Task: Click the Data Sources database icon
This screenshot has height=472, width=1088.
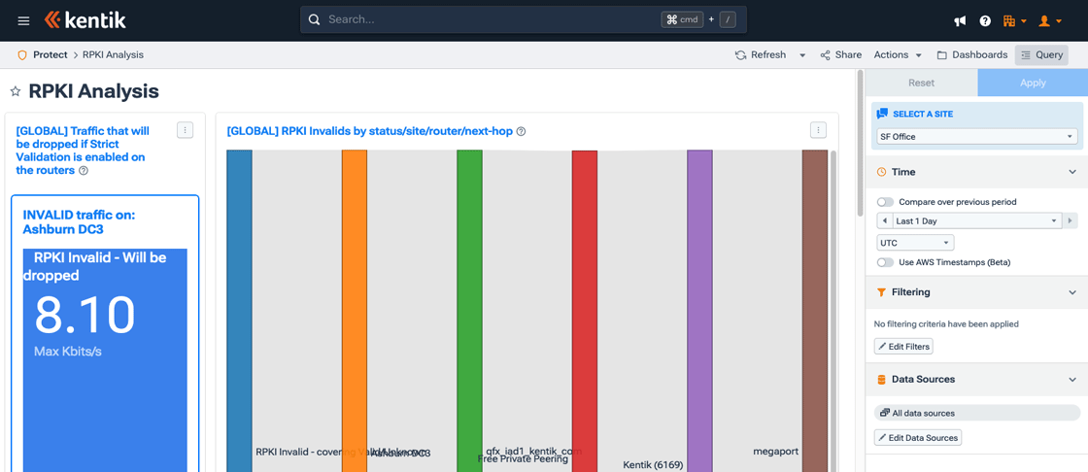Action: pyautogui.click(x=881, y=379)
